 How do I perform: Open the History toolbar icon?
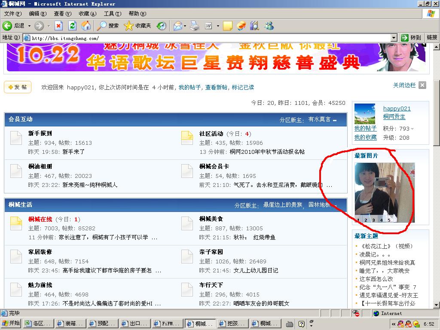point(161,26)
